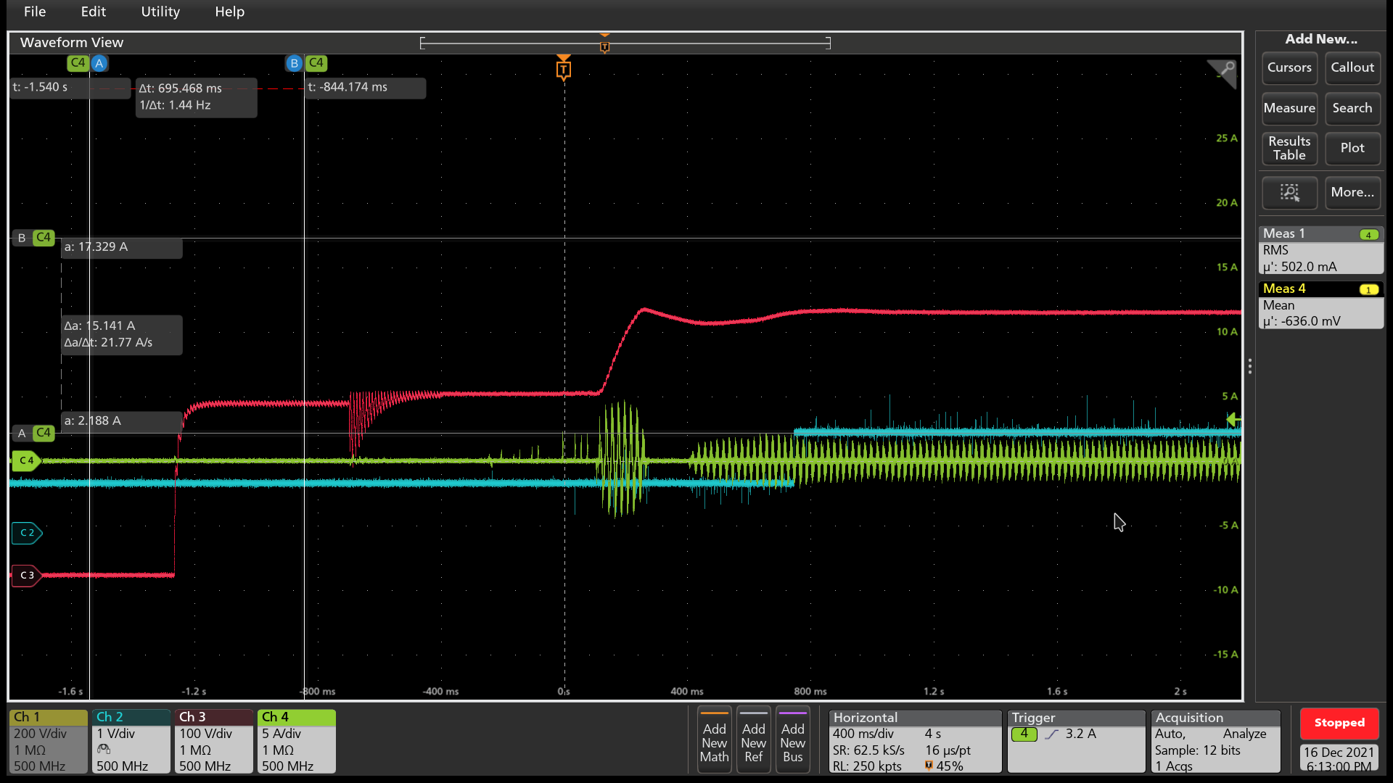Select the C3 channel ground handle

point(26,575)
